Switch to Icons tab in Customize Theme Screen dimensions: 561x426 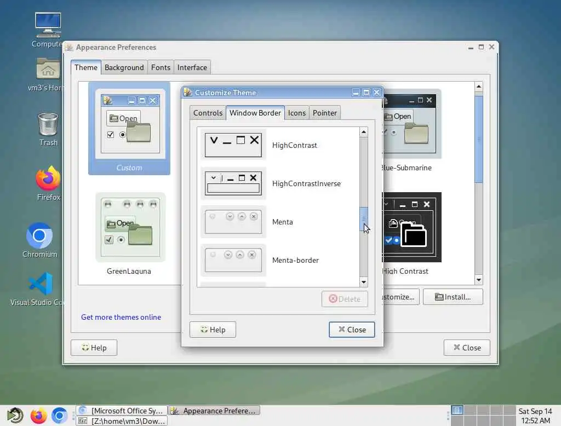tap(296, 113)
